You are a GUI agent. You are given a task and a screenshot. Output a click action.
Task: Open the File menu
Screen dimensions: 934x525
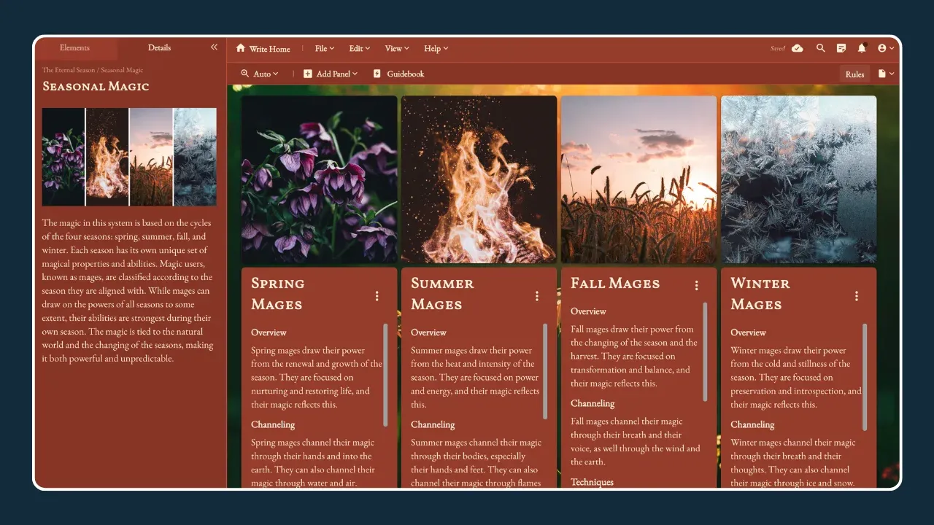tap(325, 48)
